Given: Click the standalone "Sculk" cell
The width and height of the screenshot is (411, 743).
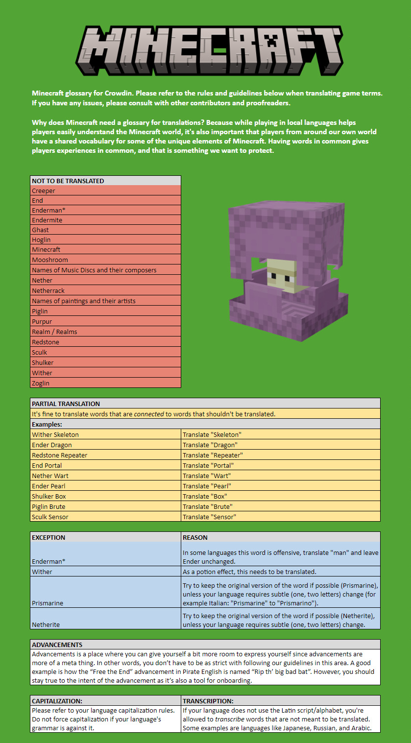Looking at the screenshot, I should tap(106, 352).
